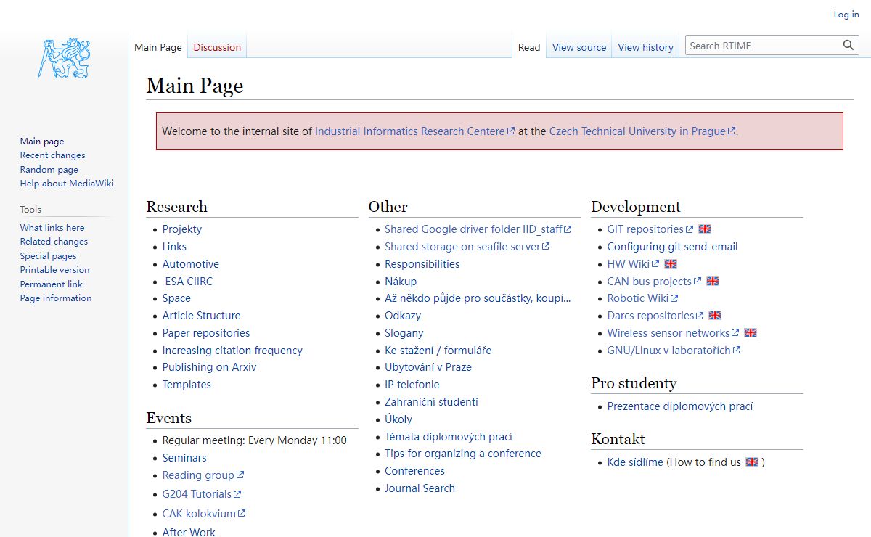Open the Slogany page
Viewport: 871px width, 537px height.
pos(404,333)
